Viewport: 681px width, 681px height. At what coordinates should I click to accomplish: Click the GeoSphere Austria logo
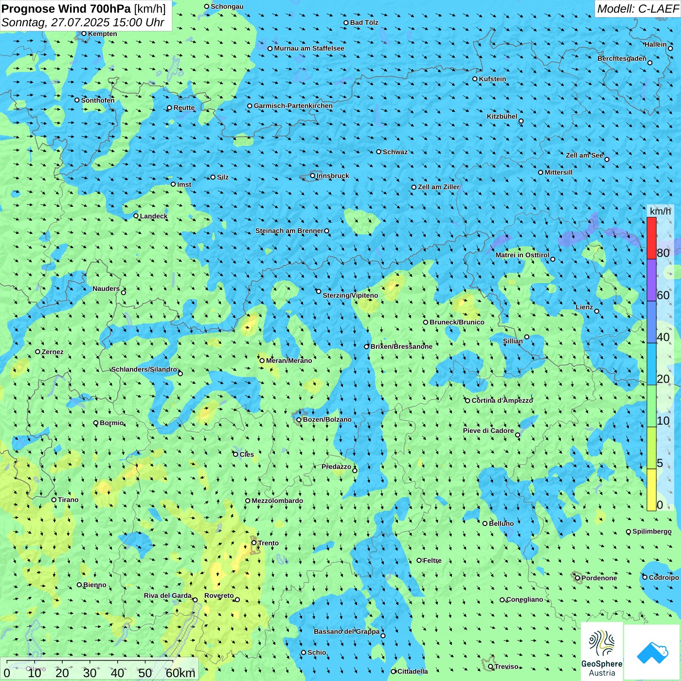tap(602, 651)
